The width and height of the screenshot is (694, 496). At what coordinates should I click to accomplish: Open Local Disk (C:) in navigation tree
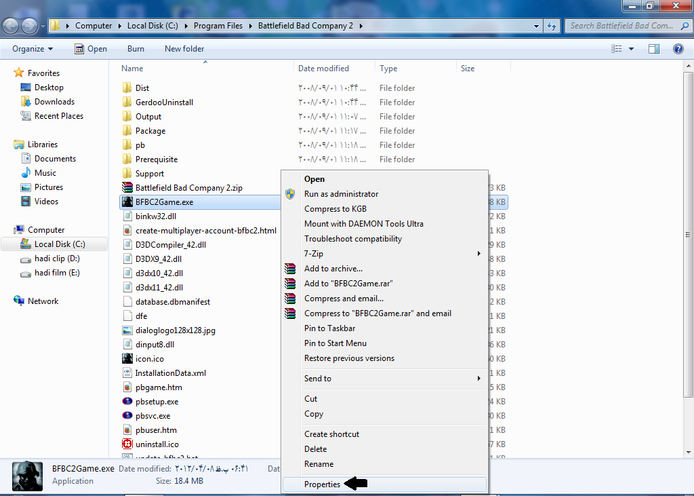point(54,244)
